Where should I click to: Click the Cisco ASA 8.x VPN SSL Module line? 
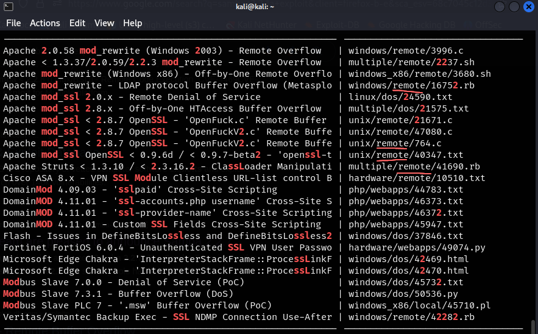(x=168, y=178)
